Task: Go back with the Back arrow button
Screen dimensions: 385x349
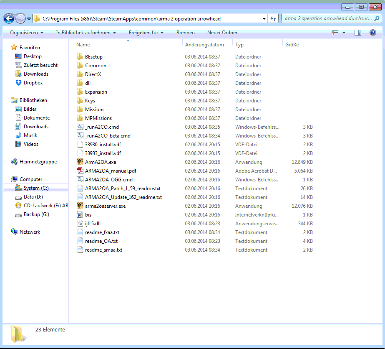Action: click(9, 19)
